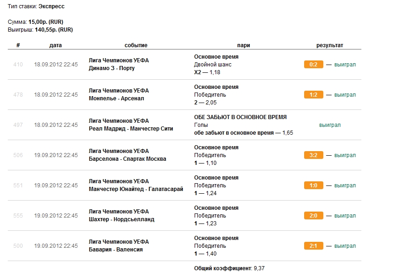Screen dimensions: 409x278
Task: Click the total coefficient 9,37
Action: coord(258,268)
